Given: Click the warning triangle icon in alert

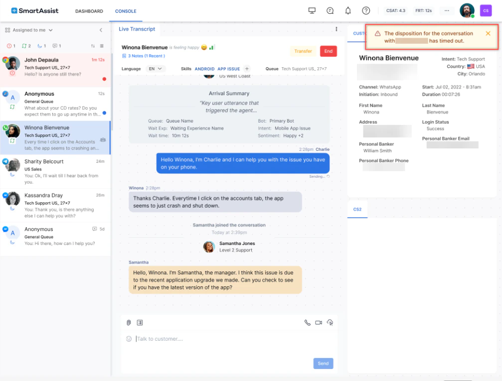Looking at the screenshot, I should (x=378, y=33).
